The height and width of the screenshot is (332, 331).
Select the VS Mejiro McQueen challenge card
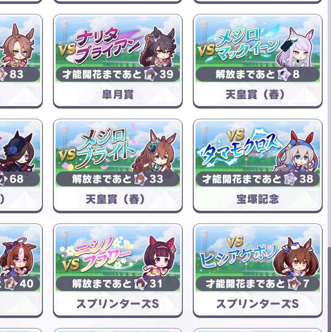pyautogui.click(x=258, y=61)
